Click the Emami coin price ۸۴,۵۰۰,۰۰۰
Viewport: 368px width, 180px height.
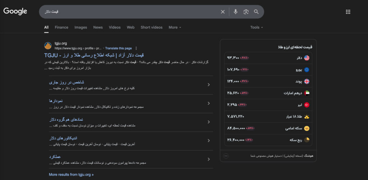[x=236, y=128]
